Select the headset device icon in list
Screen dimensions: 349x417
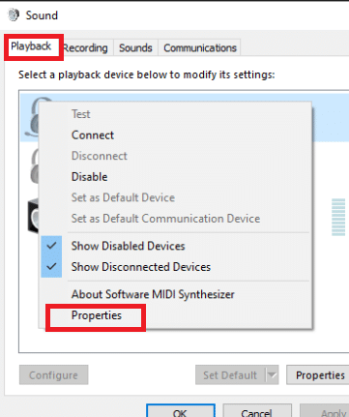(32, 117)
